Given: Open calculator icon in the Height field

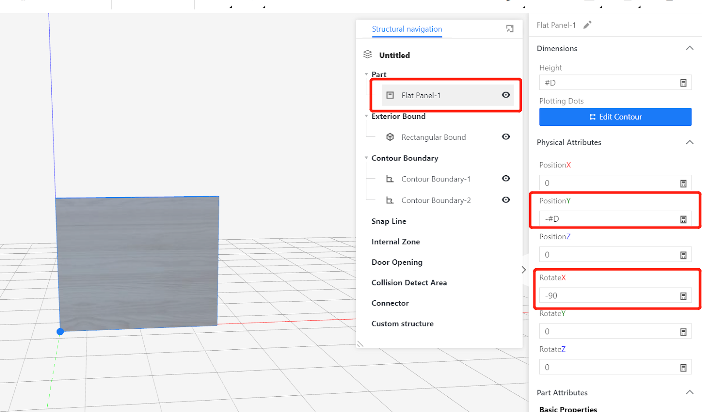Looking at the screenshot, I should [683, 83].
